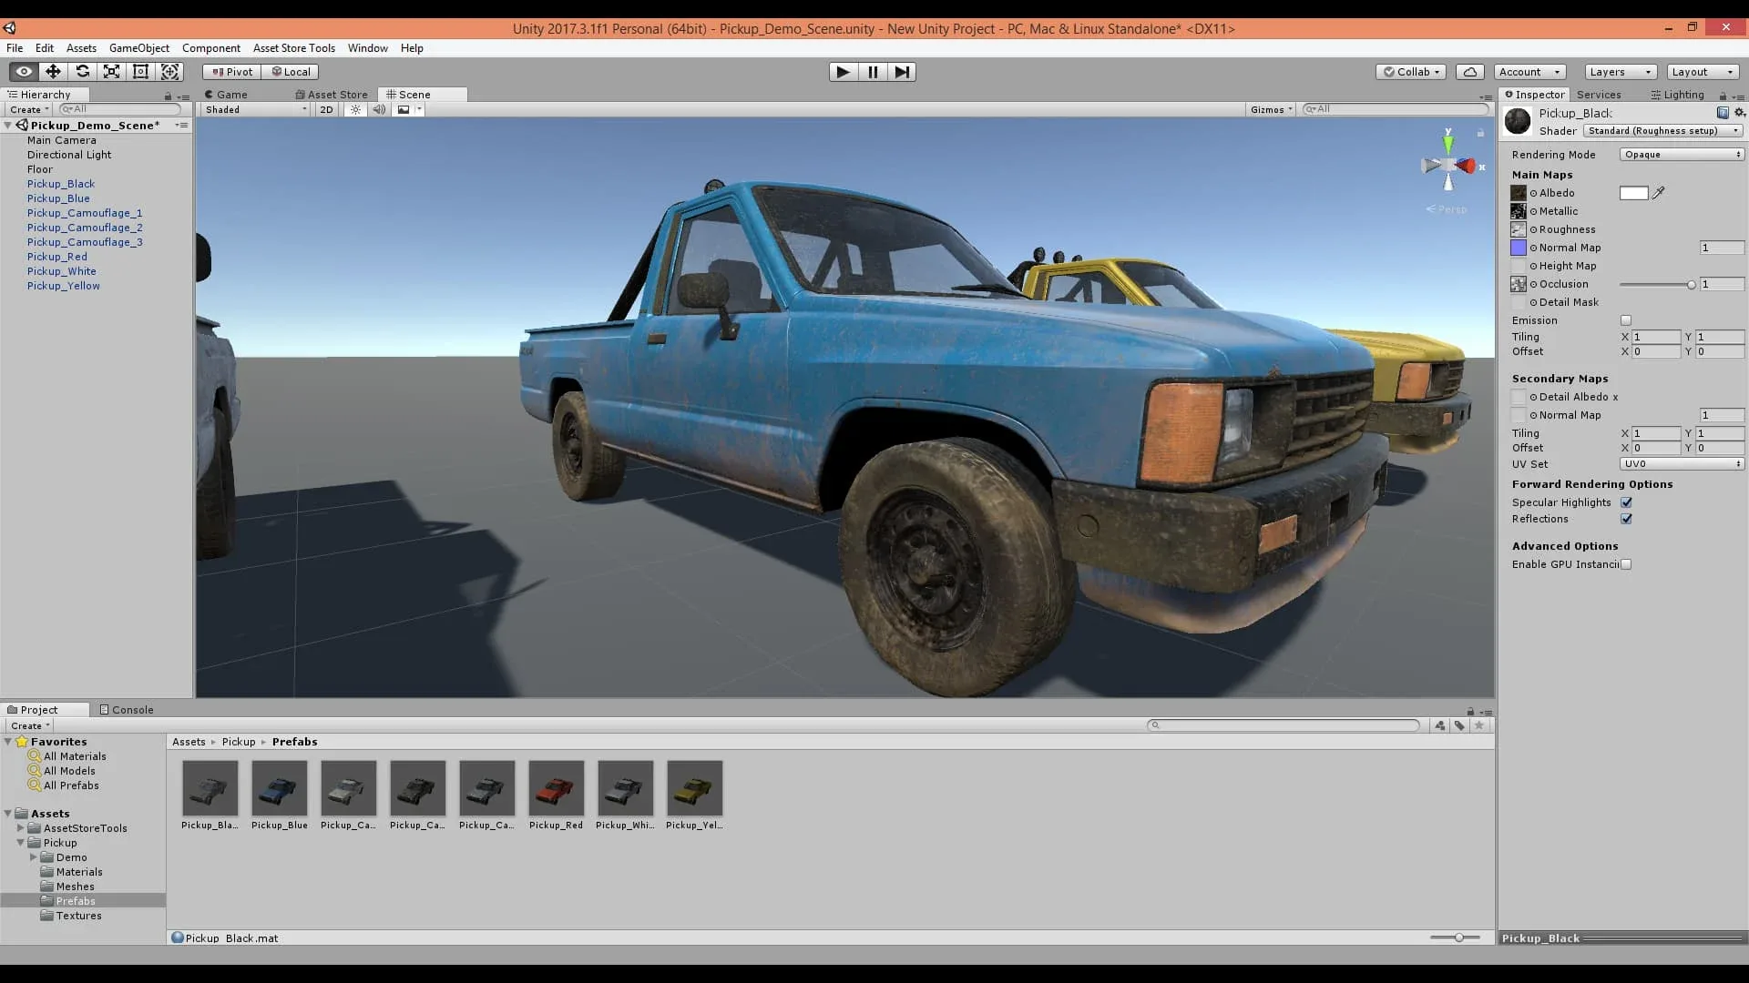
Task: Toggle 2D mode in the Scene view
Action: click(326, 109)
